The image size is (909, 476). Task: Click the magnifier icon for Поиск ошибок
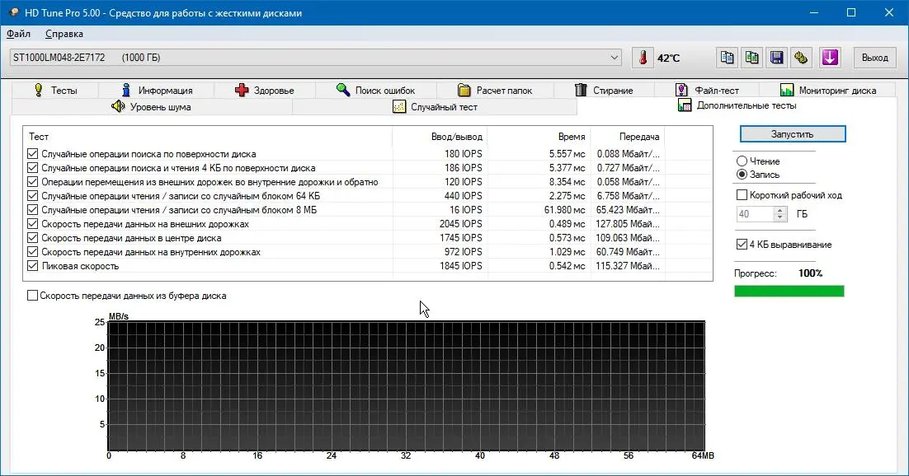pyautogui.click(x=343, y=90)
